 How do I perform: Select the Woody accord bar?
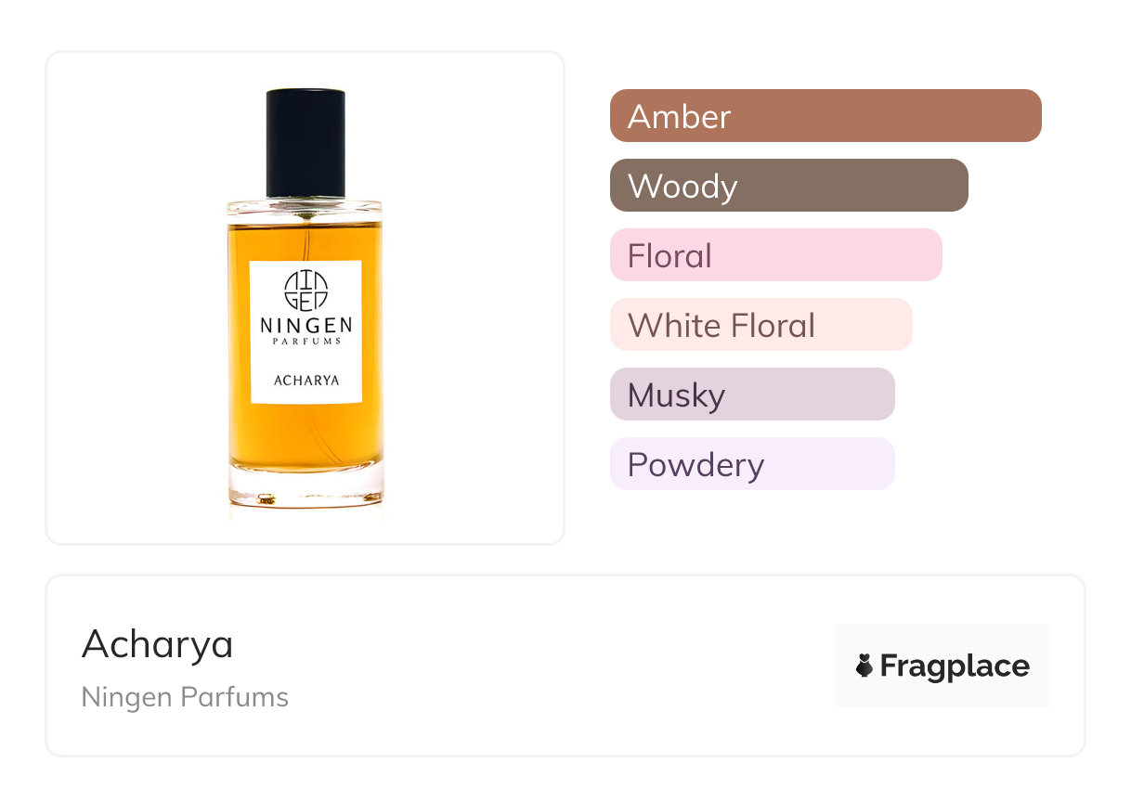tap(789, 186)
